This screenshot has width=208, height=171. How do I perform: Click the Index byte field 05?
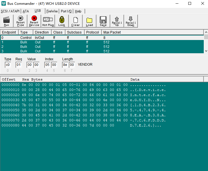point(47,65)
